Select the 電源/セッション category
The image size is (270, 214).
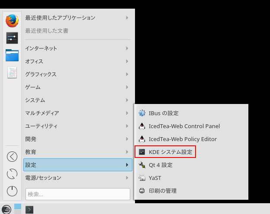click(x=78, y=178)
